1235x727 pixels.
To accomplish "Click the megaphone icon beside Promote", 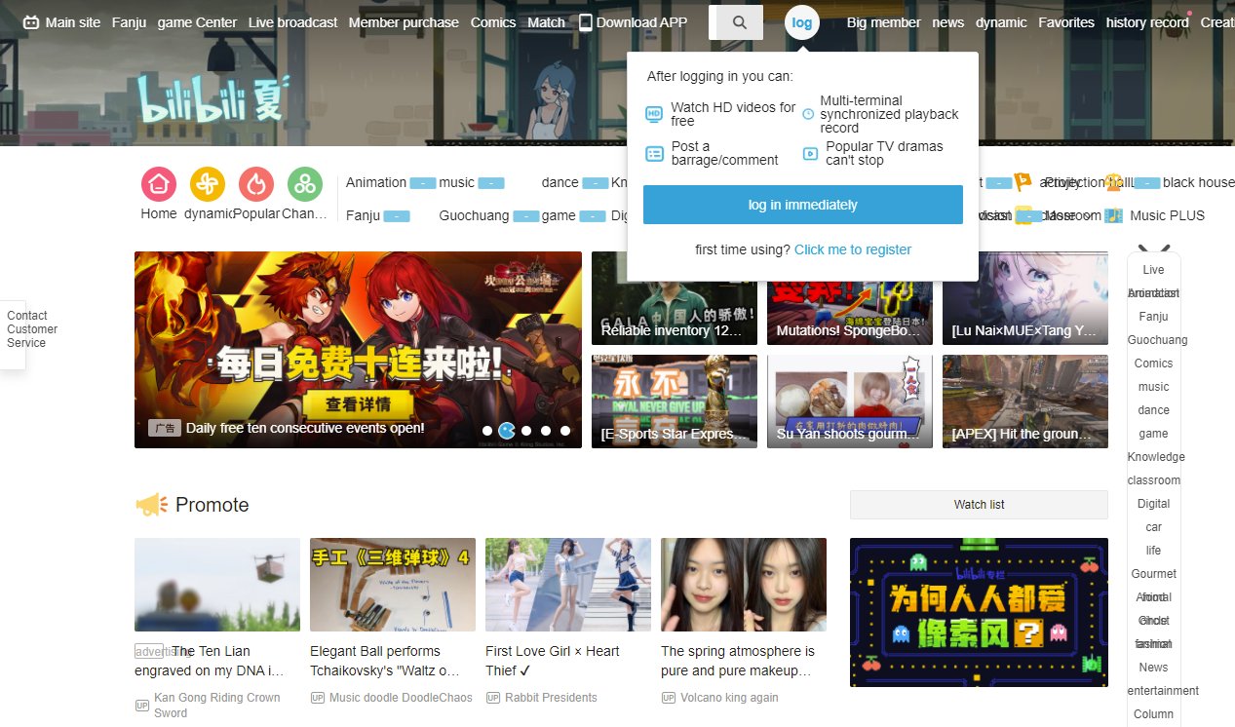I will pos(151,505).
